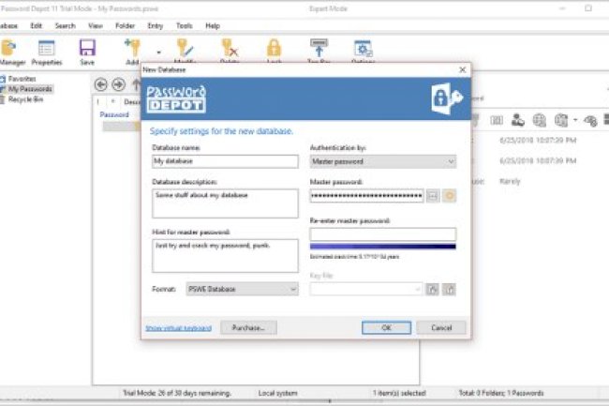The image size is (609, 406).
Task: Close the New Database dialog with X
Action: 462,70
